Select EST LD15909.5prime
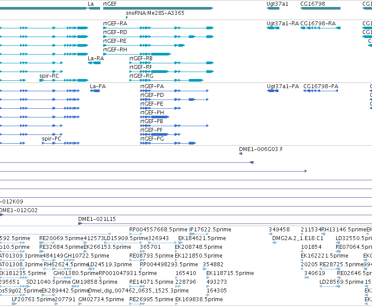The image size is (372, 306). [x=126, y=238]
